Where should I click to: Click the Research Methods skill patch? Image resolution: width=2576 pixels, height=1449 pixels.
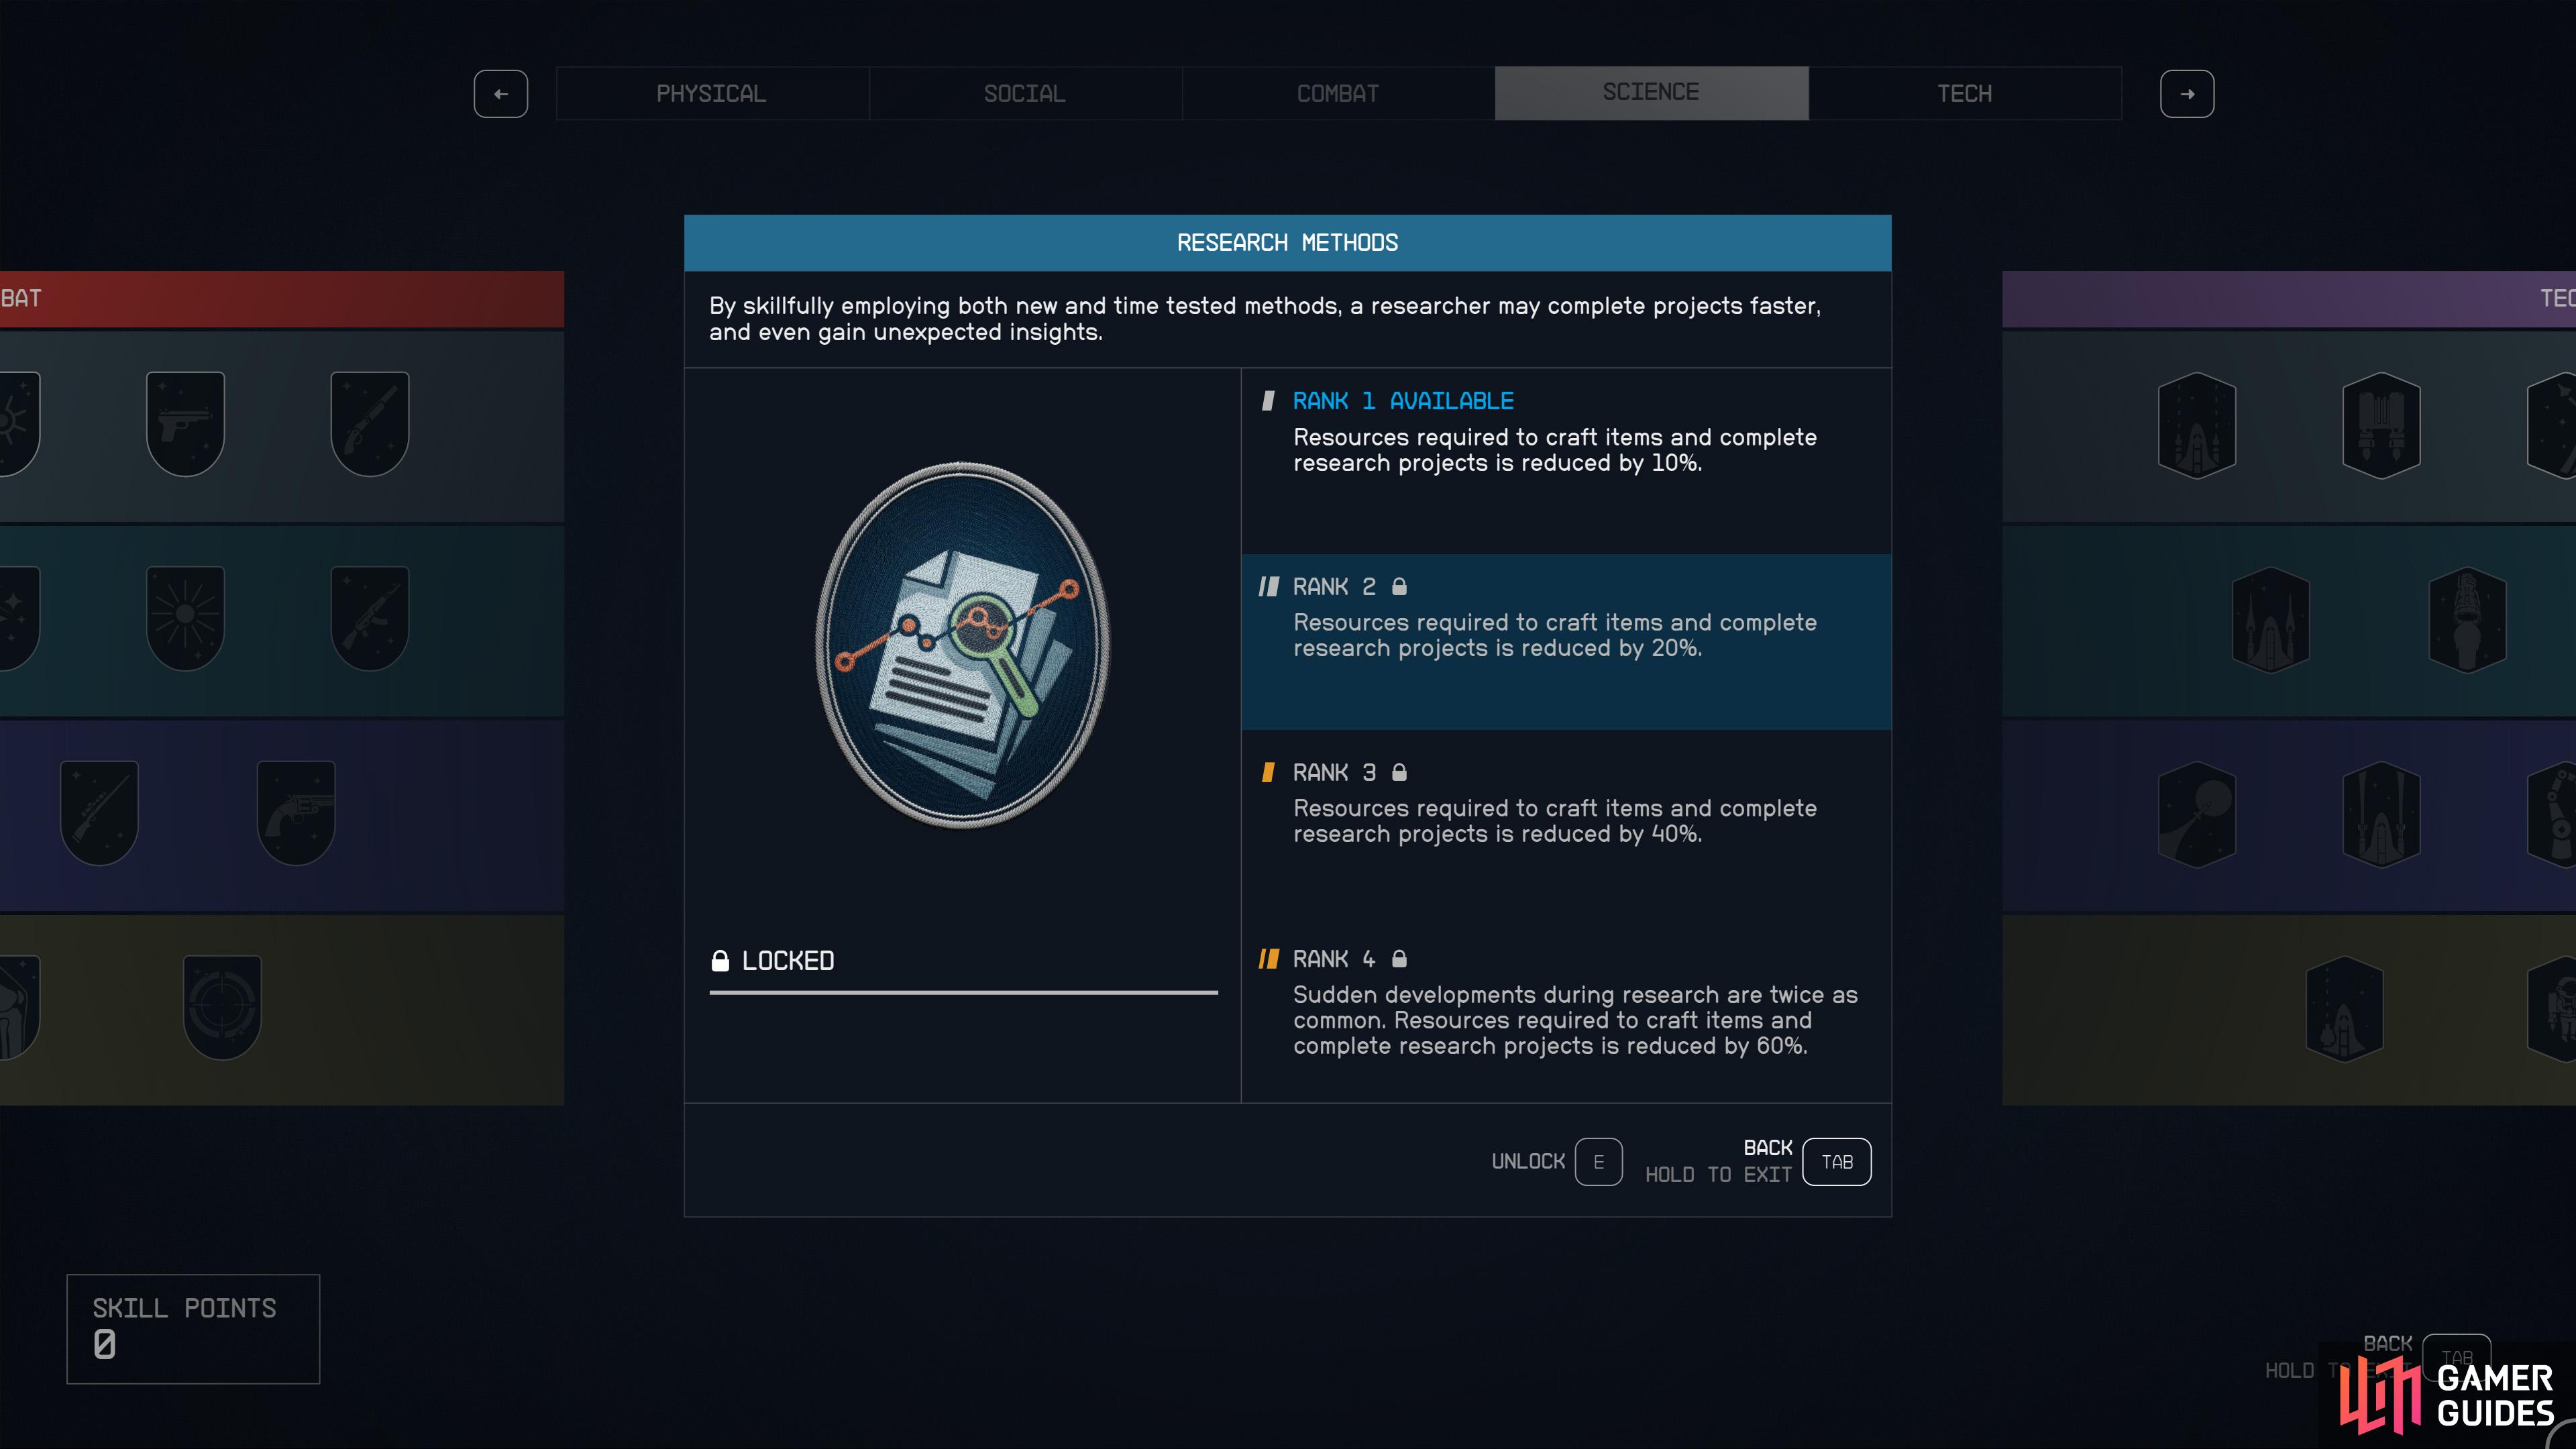(x=963, y=645)
